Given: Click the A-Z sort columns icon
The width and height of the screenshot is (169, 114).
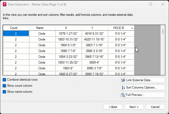Looking at the screenshot, I should tap(123, 88).
